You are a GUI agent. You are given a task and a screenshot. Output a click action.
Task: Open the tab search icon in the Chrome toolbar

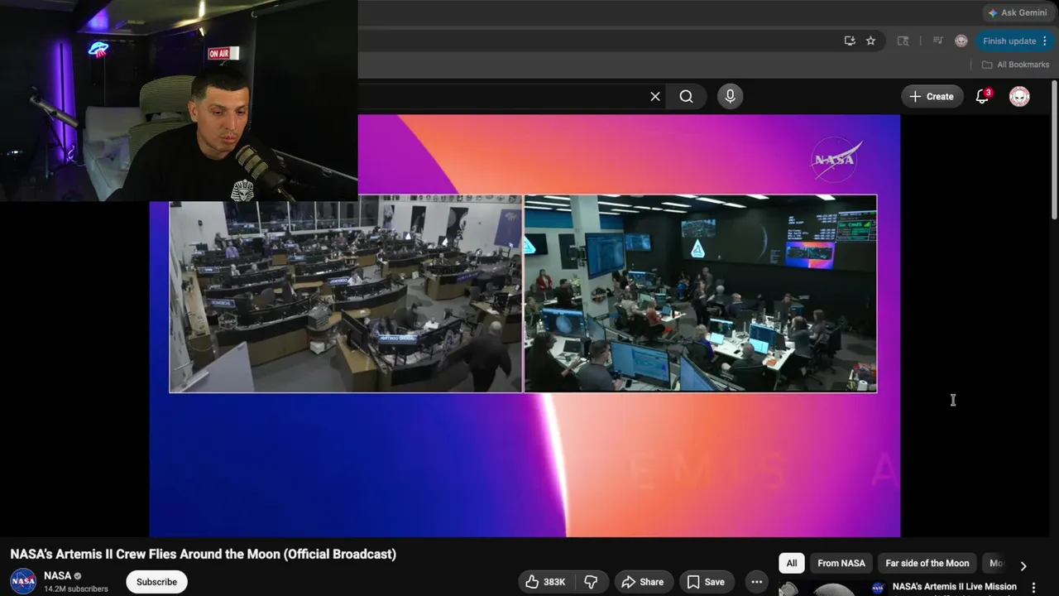pyautogui.click(x=903, y=41)
